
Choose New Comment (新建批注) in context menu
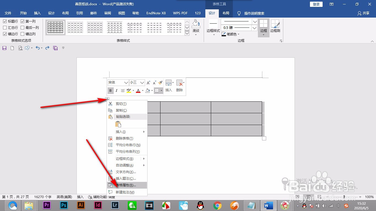click(127, 192)
